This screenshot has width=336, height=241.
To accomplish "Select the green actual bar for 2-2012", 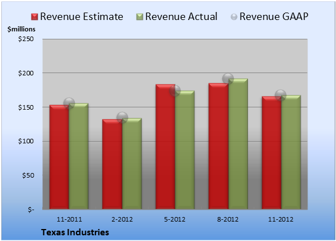I will click(x=132, y=164).
